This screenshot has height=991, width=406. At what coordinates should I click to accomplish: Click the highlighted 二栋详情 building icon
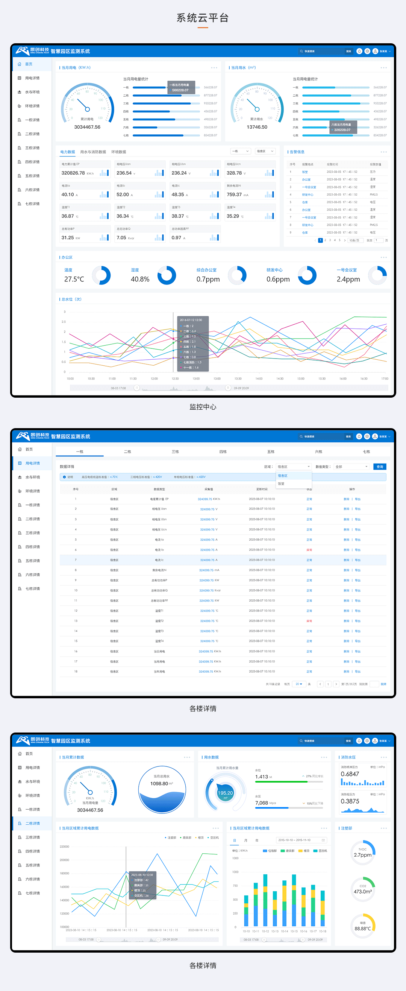tap(20, 823)
